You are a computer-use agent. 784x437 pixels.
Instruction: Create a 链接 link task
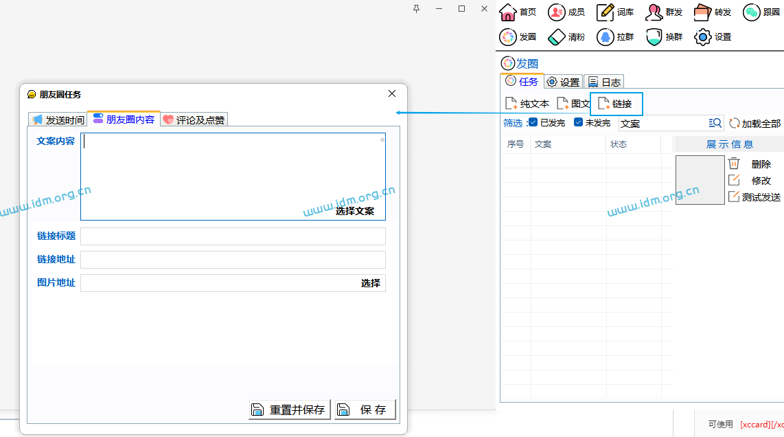[616, 104]
